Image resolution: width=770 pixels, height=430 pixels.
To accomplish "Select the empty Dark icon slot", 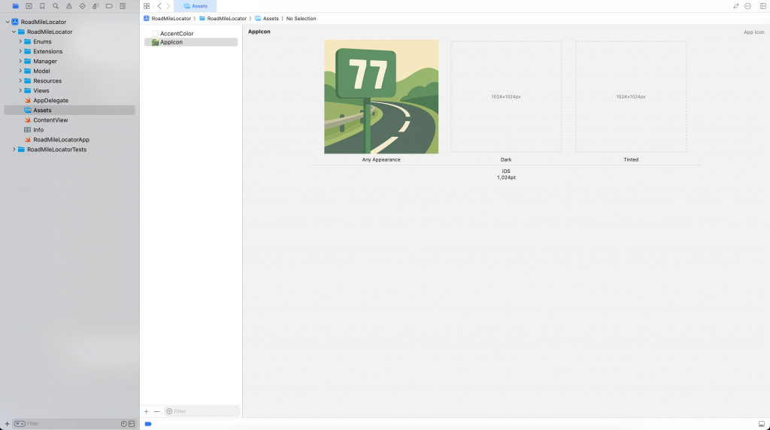I will pyautogui.click(x=506, y=97).
